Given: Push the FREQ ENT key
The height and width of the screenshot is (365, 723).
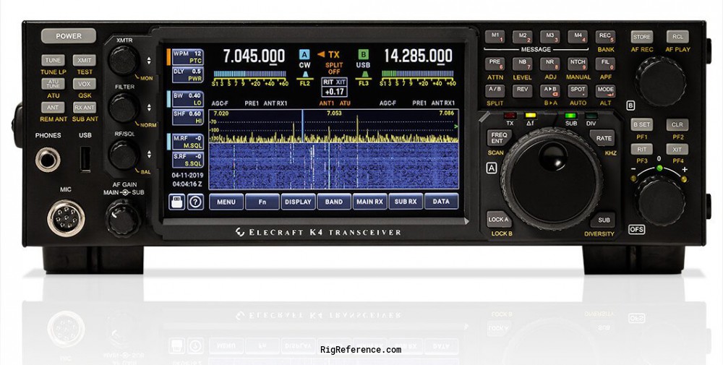Looking at the screenshot, I should tap(499, 138).
